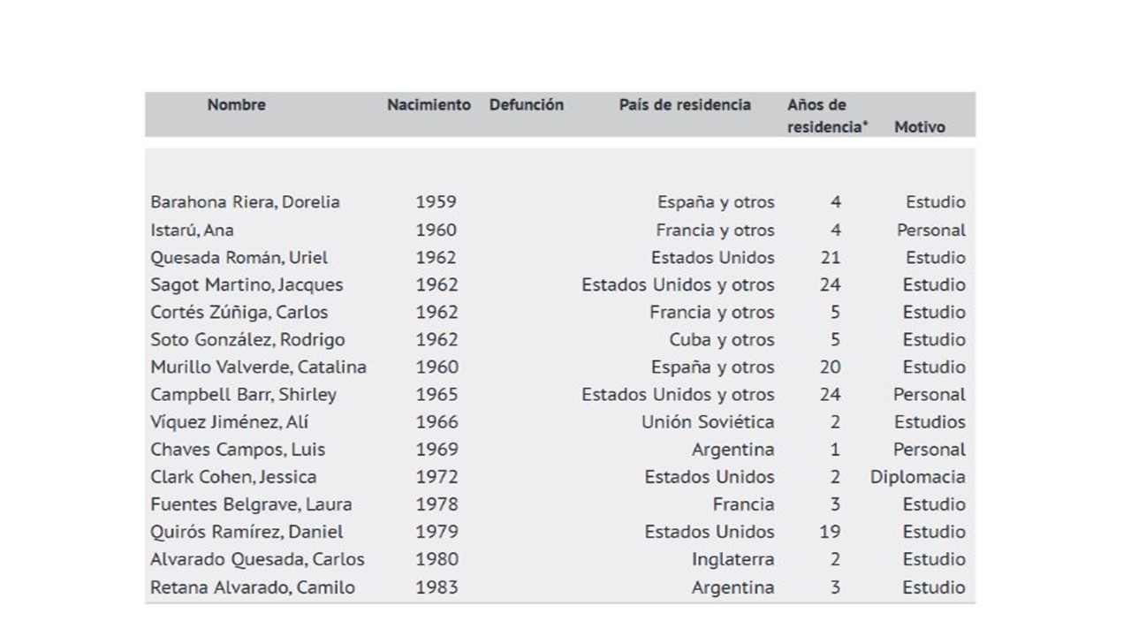The width and height of the screenshot is (1131, 636).
Task: Select Fuentes Belgrave, Laura name
Action: [x=251, y=504]
